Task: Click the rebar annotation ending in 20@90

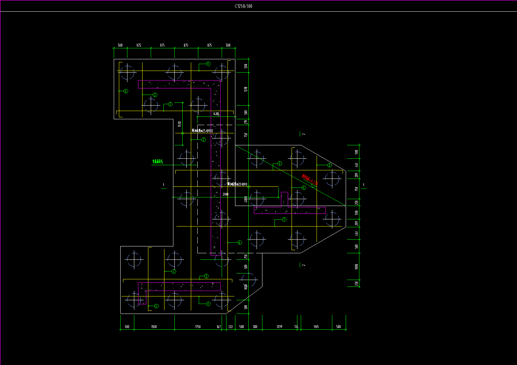Action: coord(238,184)
